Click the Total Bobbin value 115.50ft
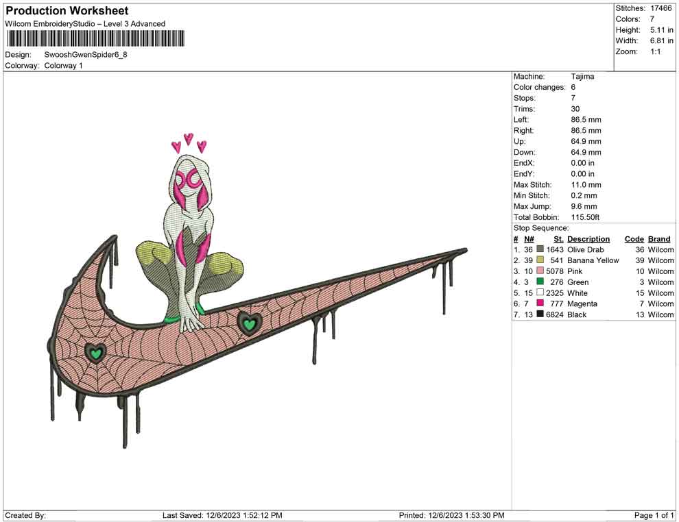The width and height of the screenshot is (679, 522). (585, 217)
